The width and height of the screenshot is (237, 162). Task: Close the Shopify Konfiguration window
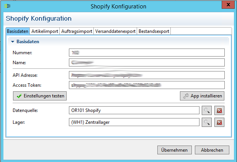tap(228, 5)
